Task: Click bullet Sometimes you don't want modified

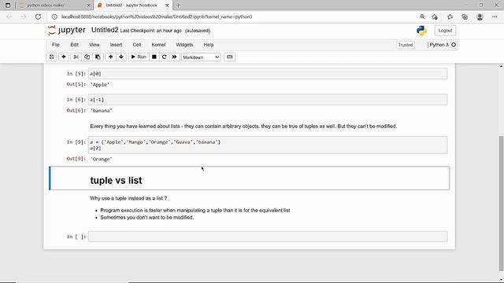Action: pyautogui.click(x=147, y=218)
